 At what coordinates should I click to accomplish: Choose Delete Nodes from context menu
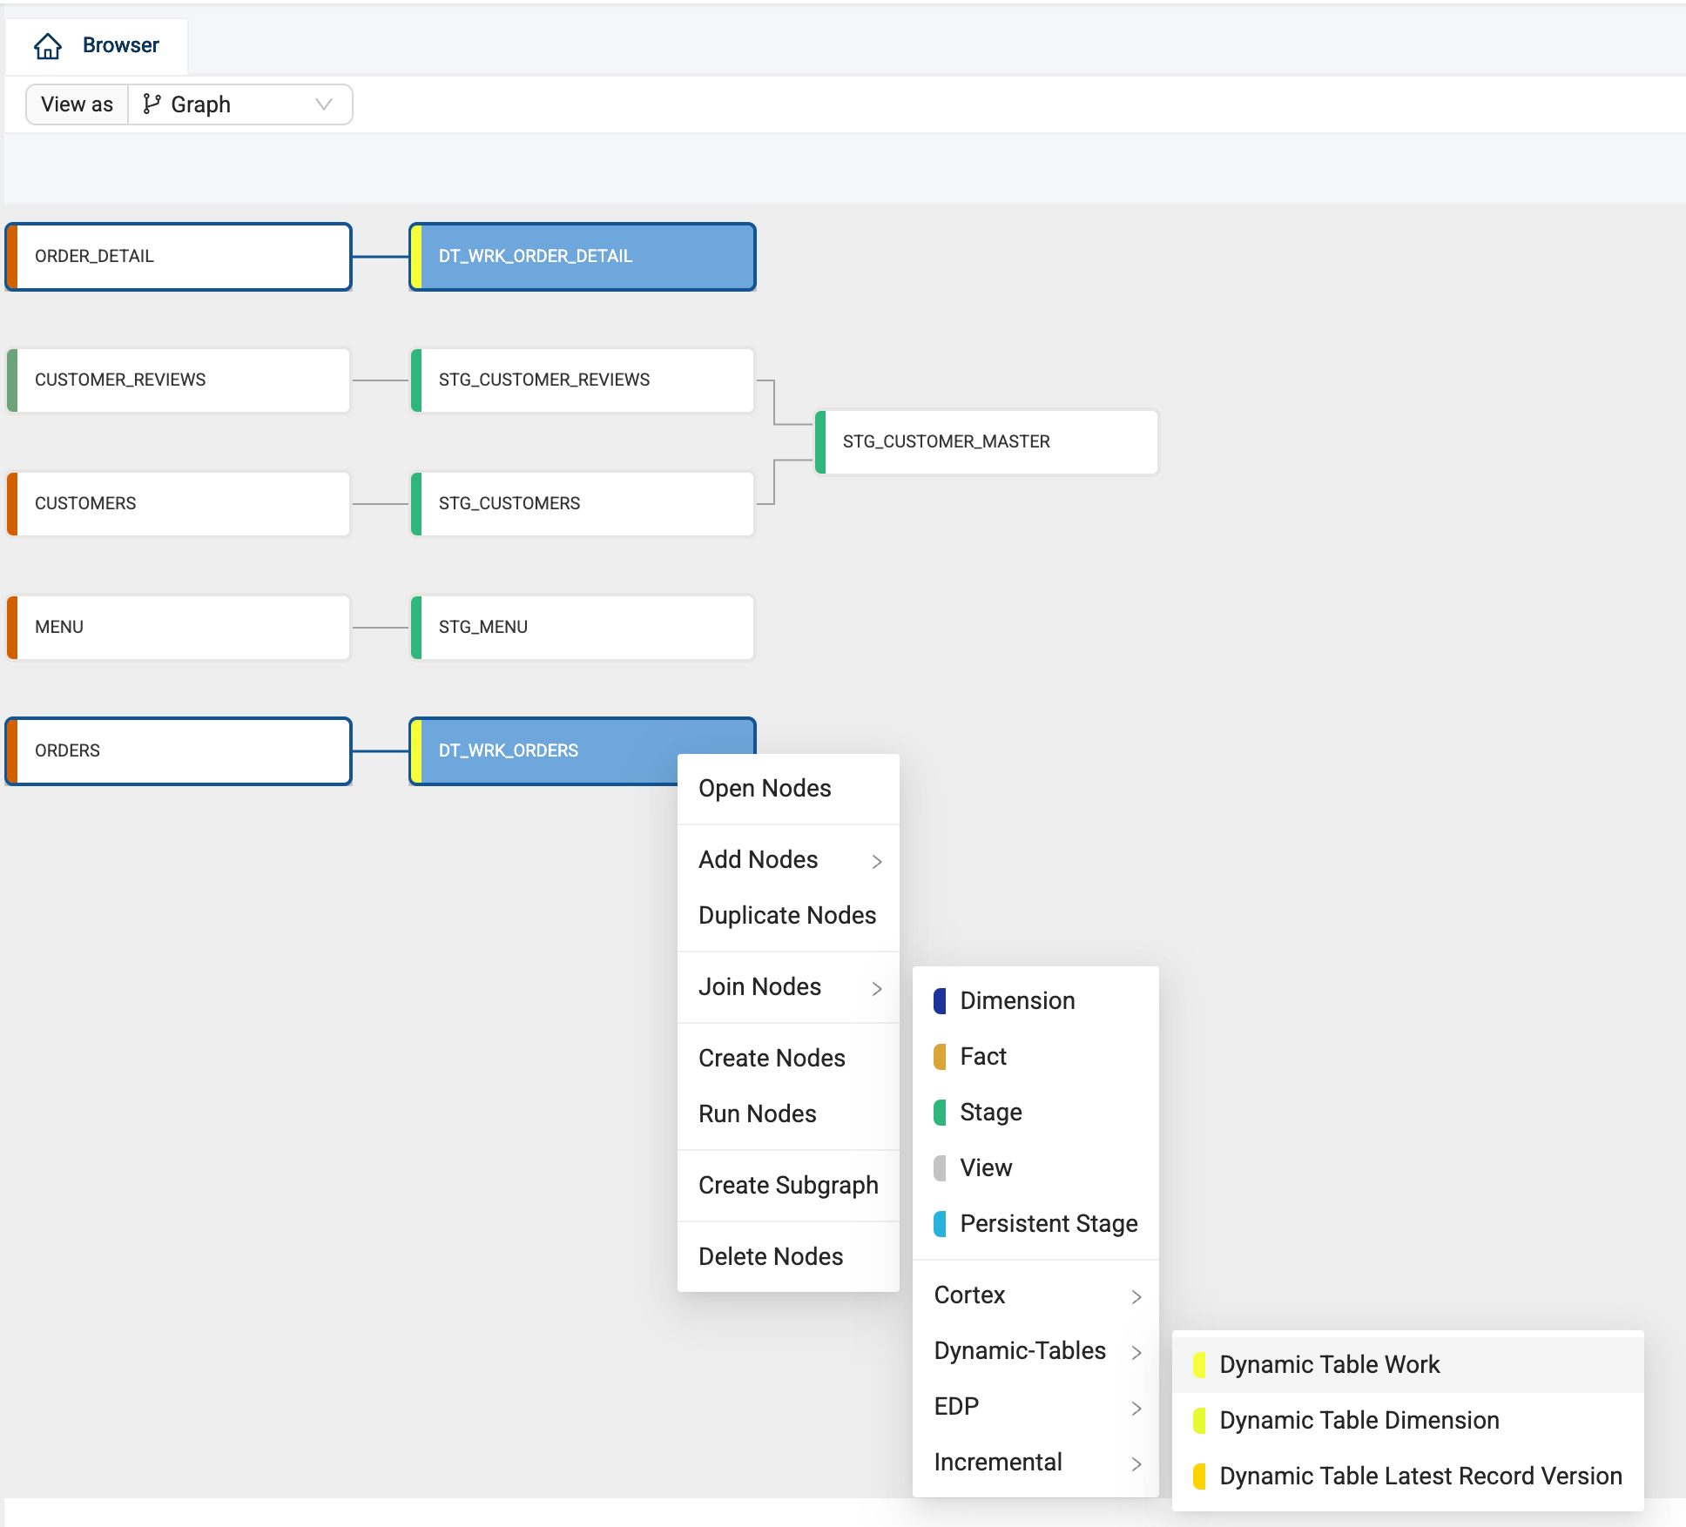coord(771,1256)
